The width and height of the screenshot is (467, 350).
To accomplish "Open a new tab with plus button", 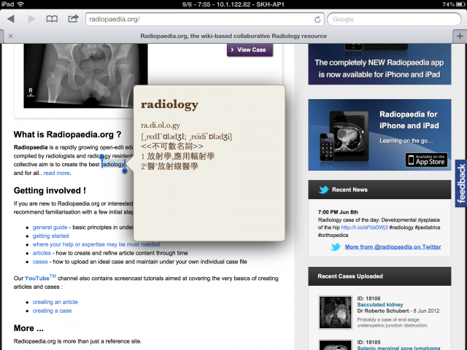I will [x=460, y=36].
